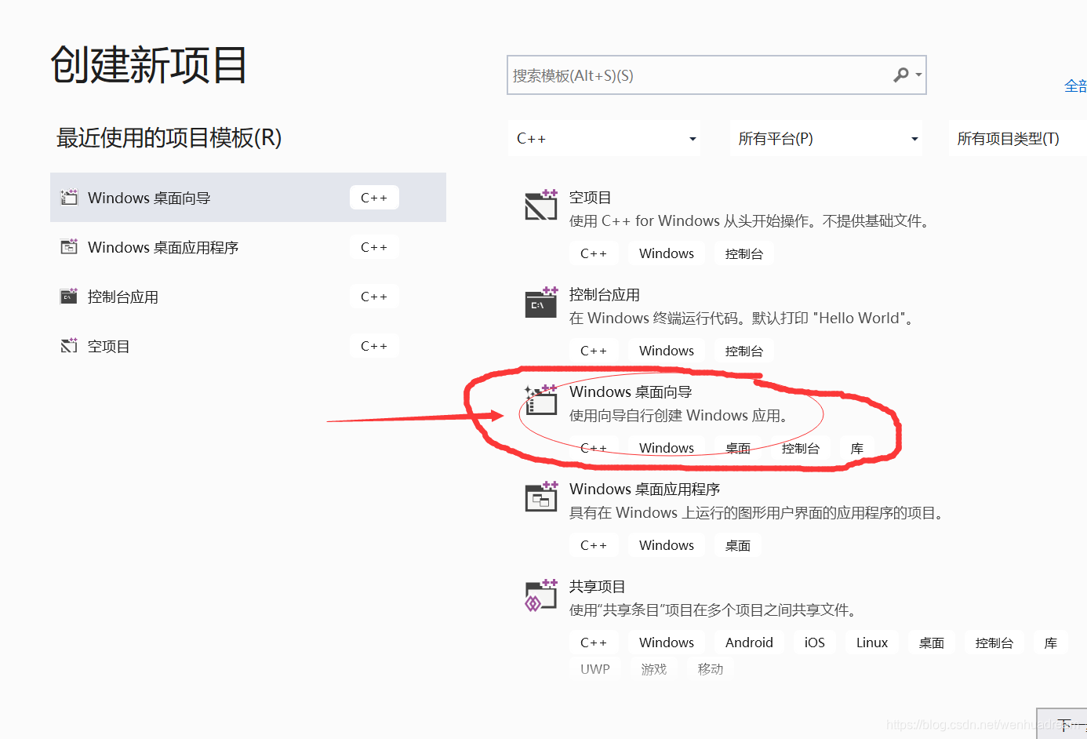Click C++ tag next to recent 空项目
Image resolution: width=1087 pixels, height=739 pixels.
374,346
